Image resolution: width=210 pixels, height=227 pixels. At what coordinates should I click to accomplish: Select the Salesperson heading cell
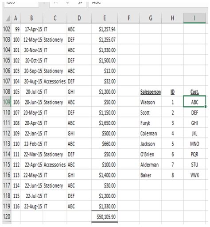pos(151,92)
